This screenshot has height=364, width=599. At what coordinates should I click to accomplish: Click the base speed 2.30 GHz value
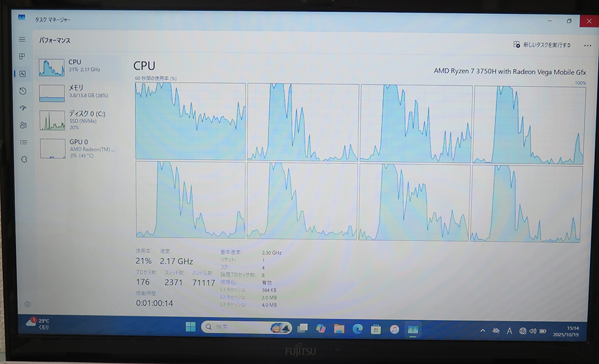(x=271, y=253)
